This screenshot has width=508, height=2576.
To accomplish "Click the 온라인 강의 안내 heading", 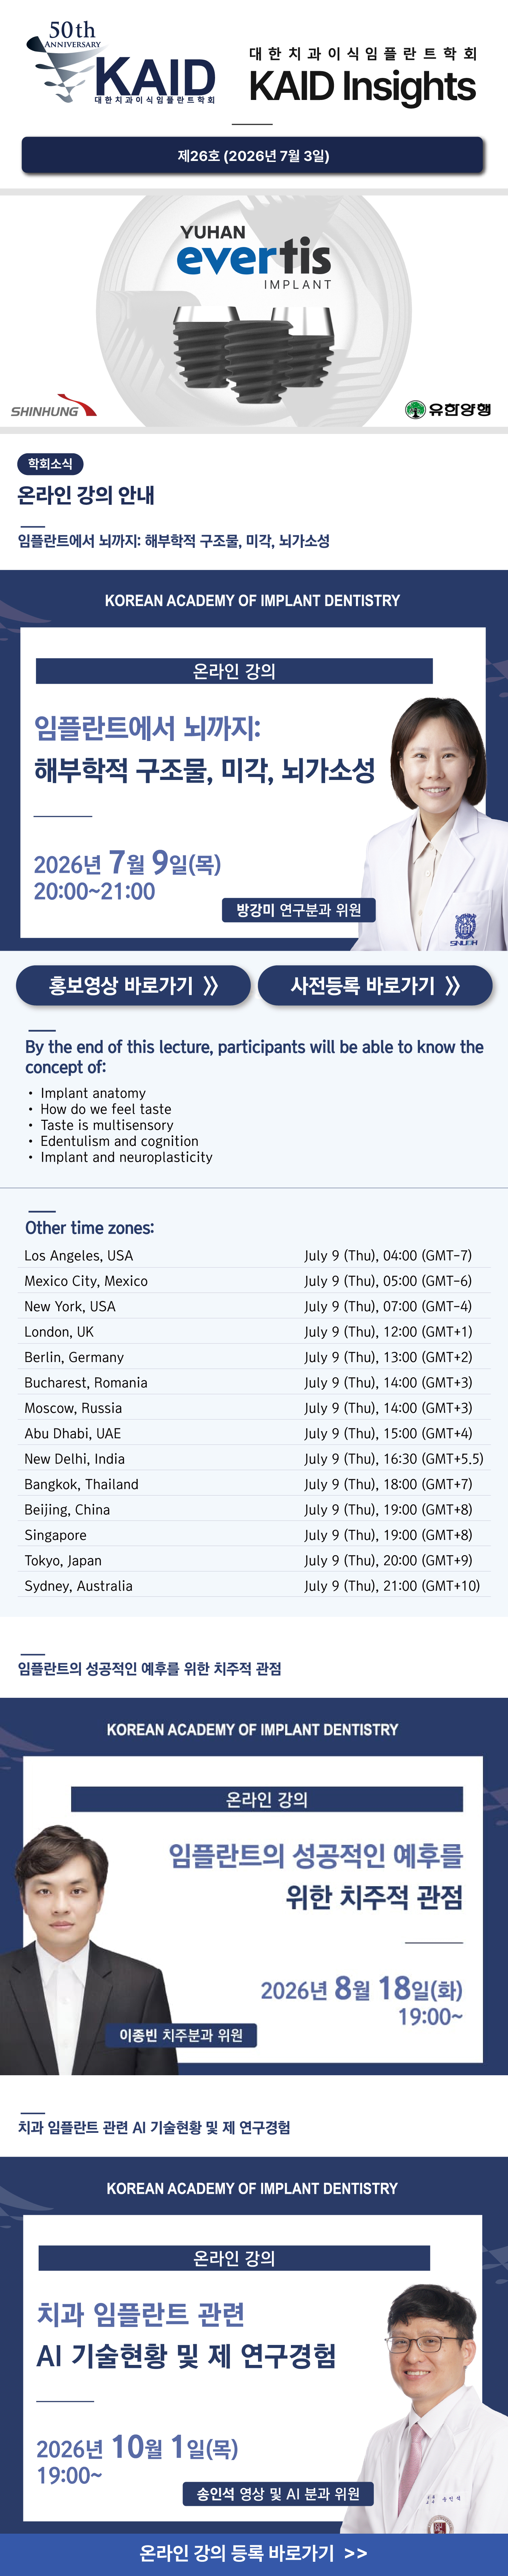I will point(86,495).
